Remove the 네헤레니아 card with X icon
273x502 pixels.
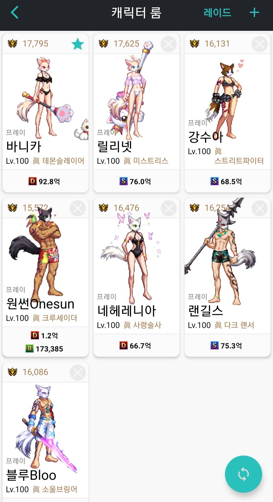pyautogui.click(x=169, y=208)
